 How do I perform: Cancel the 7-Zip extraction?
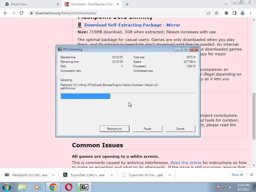180,129
